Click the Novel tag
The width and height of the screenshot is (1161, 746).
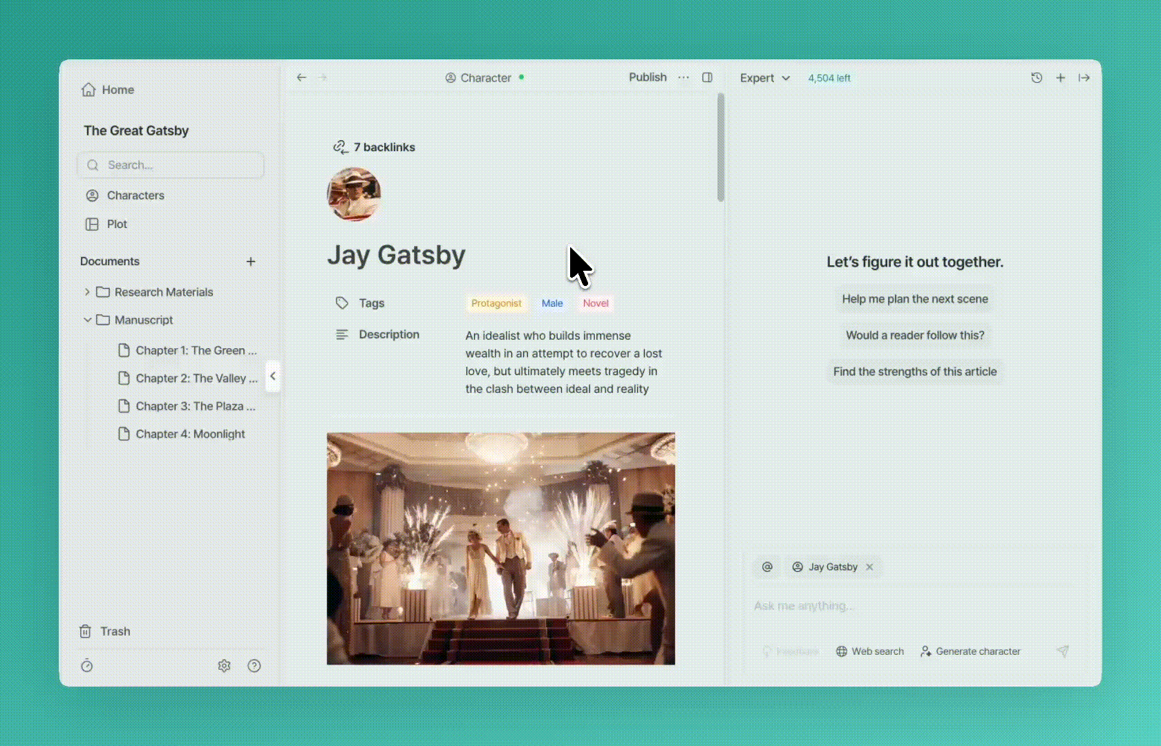point(596,303)
